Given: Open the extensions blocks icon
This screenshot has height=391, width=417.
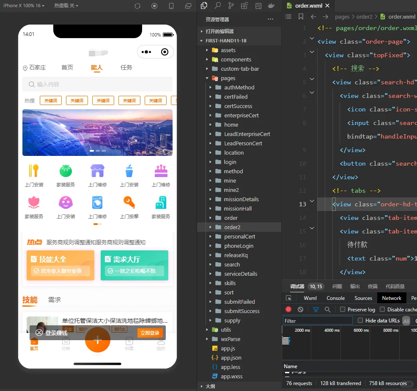Looking at the screenshot, I should tap(244, 6).
